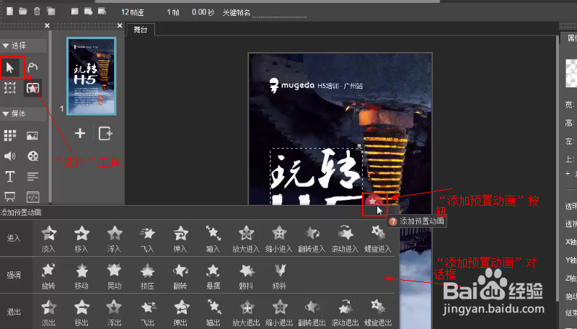Image resolution: width=577 pixels, height=329 pixels.
Task: Apply the 翻转进入 entrance animation
Action: (x=312, y=239)
